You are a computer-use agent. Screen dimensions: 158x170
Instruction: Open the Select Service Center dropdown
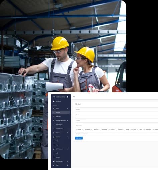(x=117, y=134)
